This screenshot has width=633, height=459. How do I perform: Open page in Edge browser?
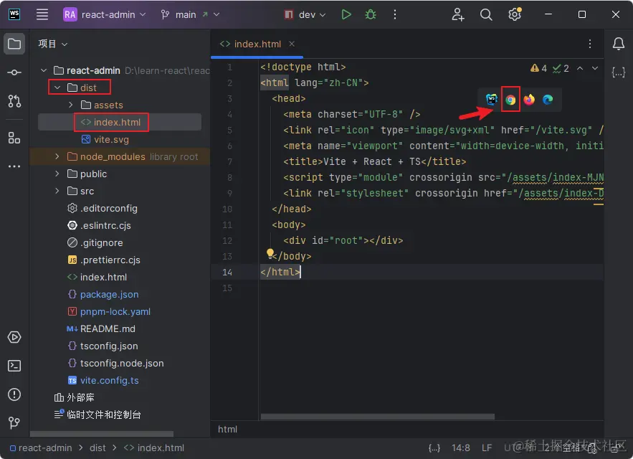(548, 100)
